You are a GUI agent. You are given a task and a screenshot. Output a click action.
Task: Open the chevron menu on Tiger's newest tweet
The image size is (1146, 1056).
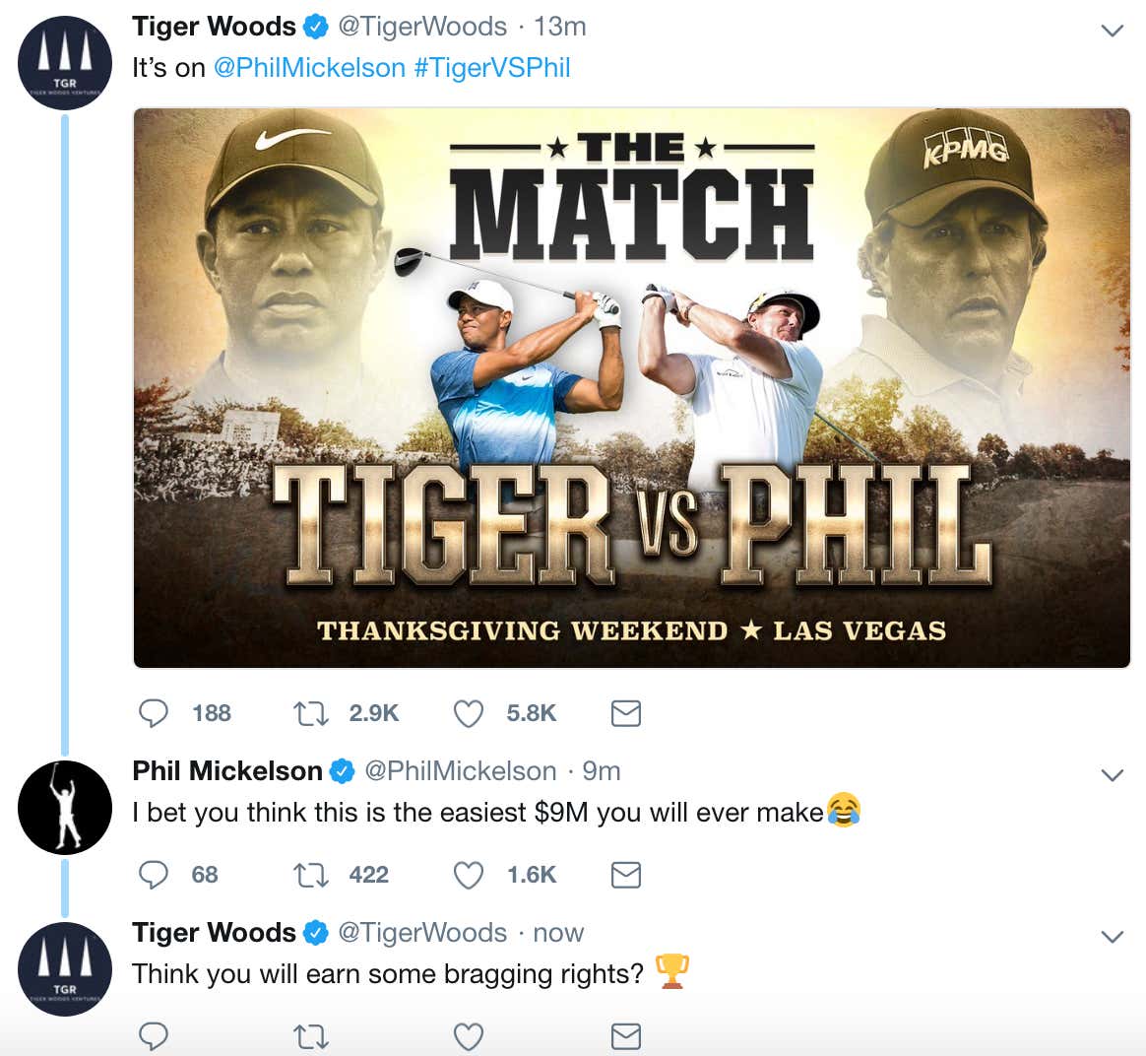click(x=1112, y=936)
